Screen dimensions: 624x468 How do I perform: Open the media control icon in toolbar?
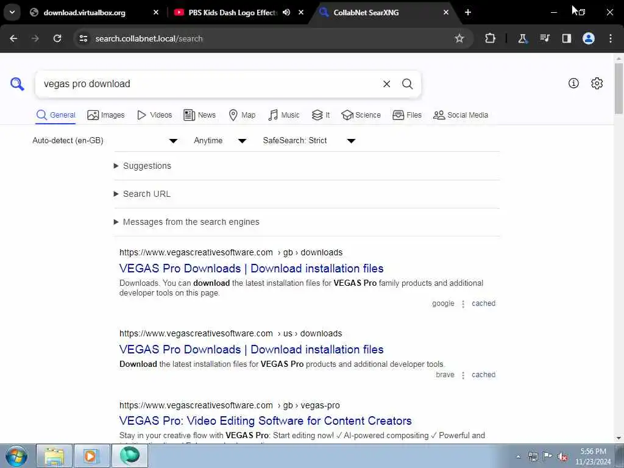tap(544, 38)
